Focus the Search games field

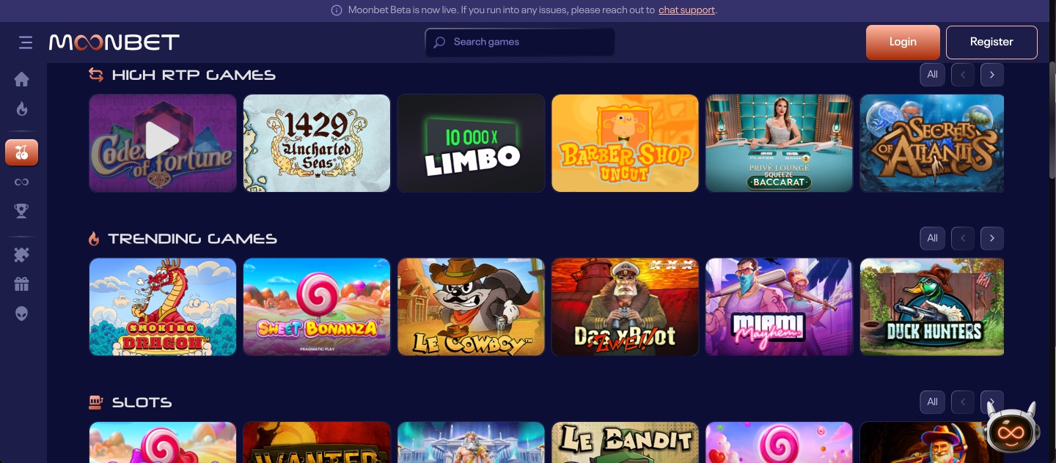coord(520,42)
